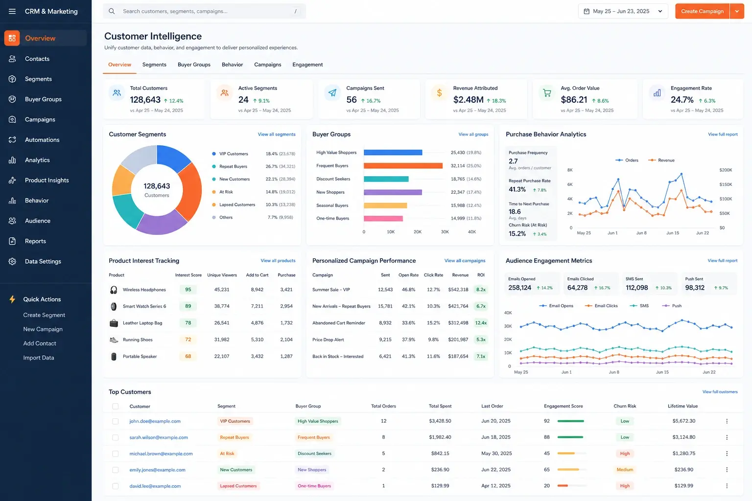Open View all campaigns link
The width and height of the screenshot is (752, 501).
[465, 261]
